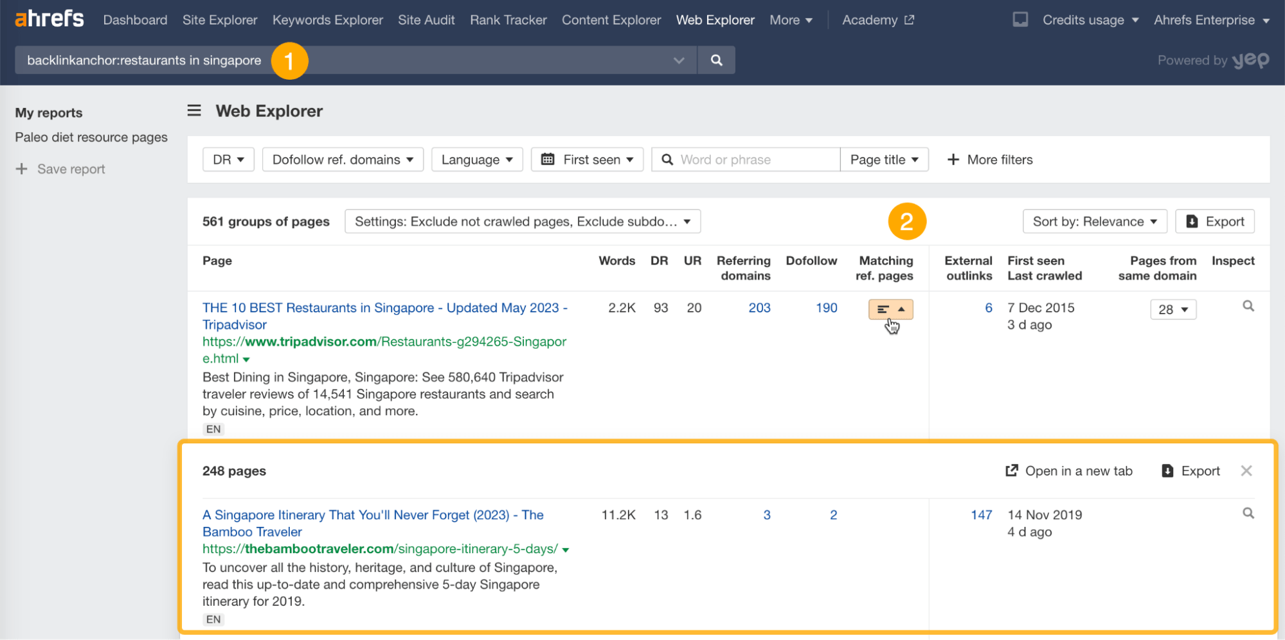Click the Referring domains column header

pyautogui.click(x=744, y=268)
